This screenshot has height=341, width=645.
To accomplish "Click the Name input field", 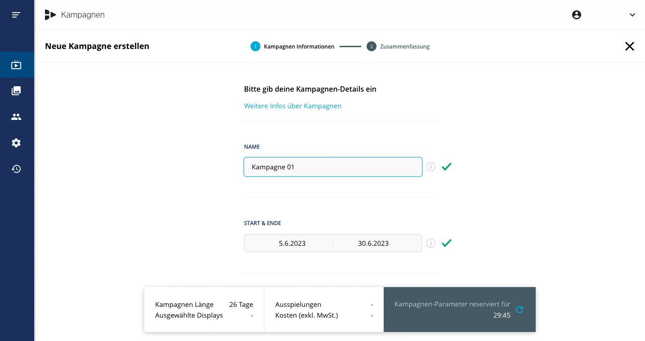I will (x=333, y=167).
